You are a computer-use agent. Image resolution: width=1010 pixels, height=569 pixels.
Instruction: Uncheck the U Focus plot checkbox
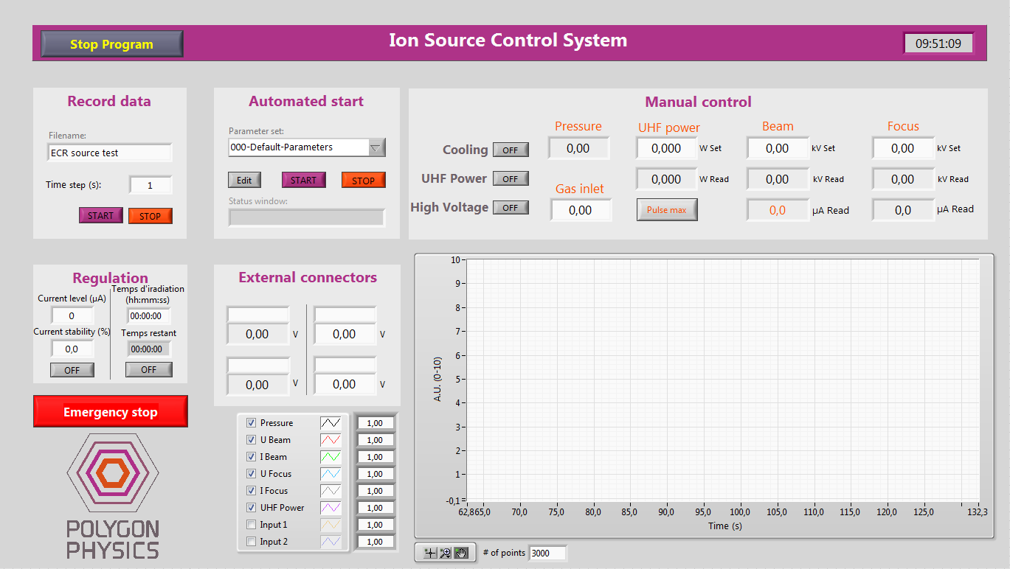pos(251,474)
